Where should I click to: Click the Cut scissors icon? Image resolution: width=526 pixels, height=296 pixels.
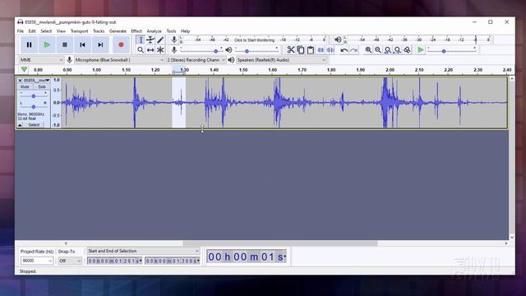tap(290, 50)
